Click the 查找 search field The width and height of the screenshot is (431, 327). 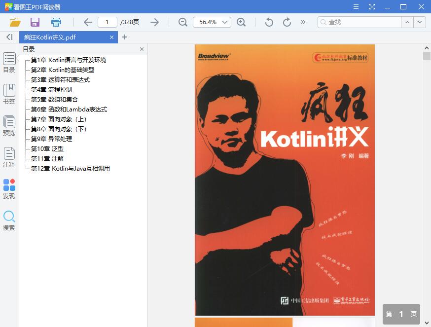[359, 22]
